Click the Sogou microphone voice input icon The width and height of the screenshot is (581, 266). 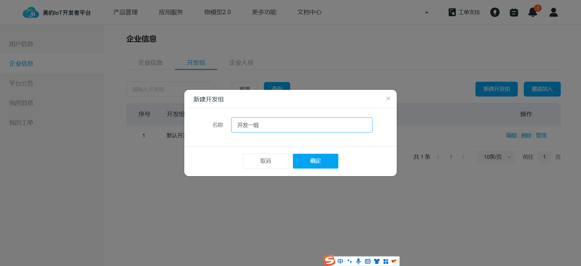click(359, 261)
